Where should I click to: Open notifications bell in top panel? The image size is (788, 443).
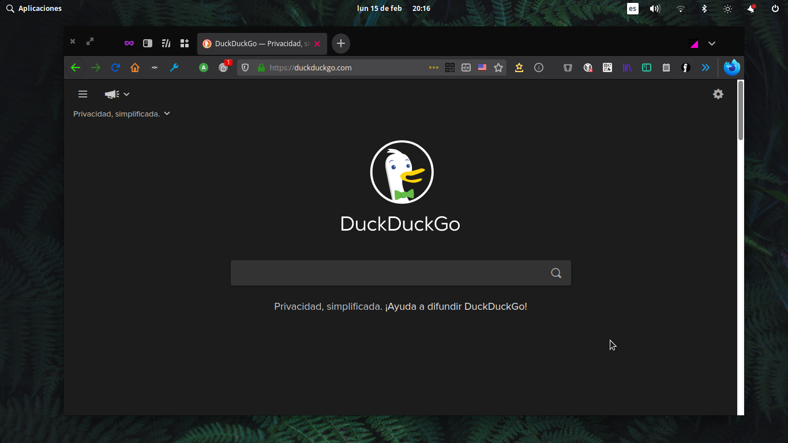(x=751, y=9)
